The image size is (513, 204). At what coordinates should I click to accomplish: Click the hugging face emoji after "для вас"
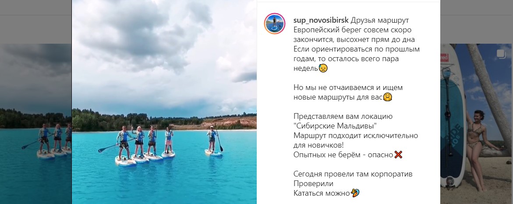[x=387, y=97]
